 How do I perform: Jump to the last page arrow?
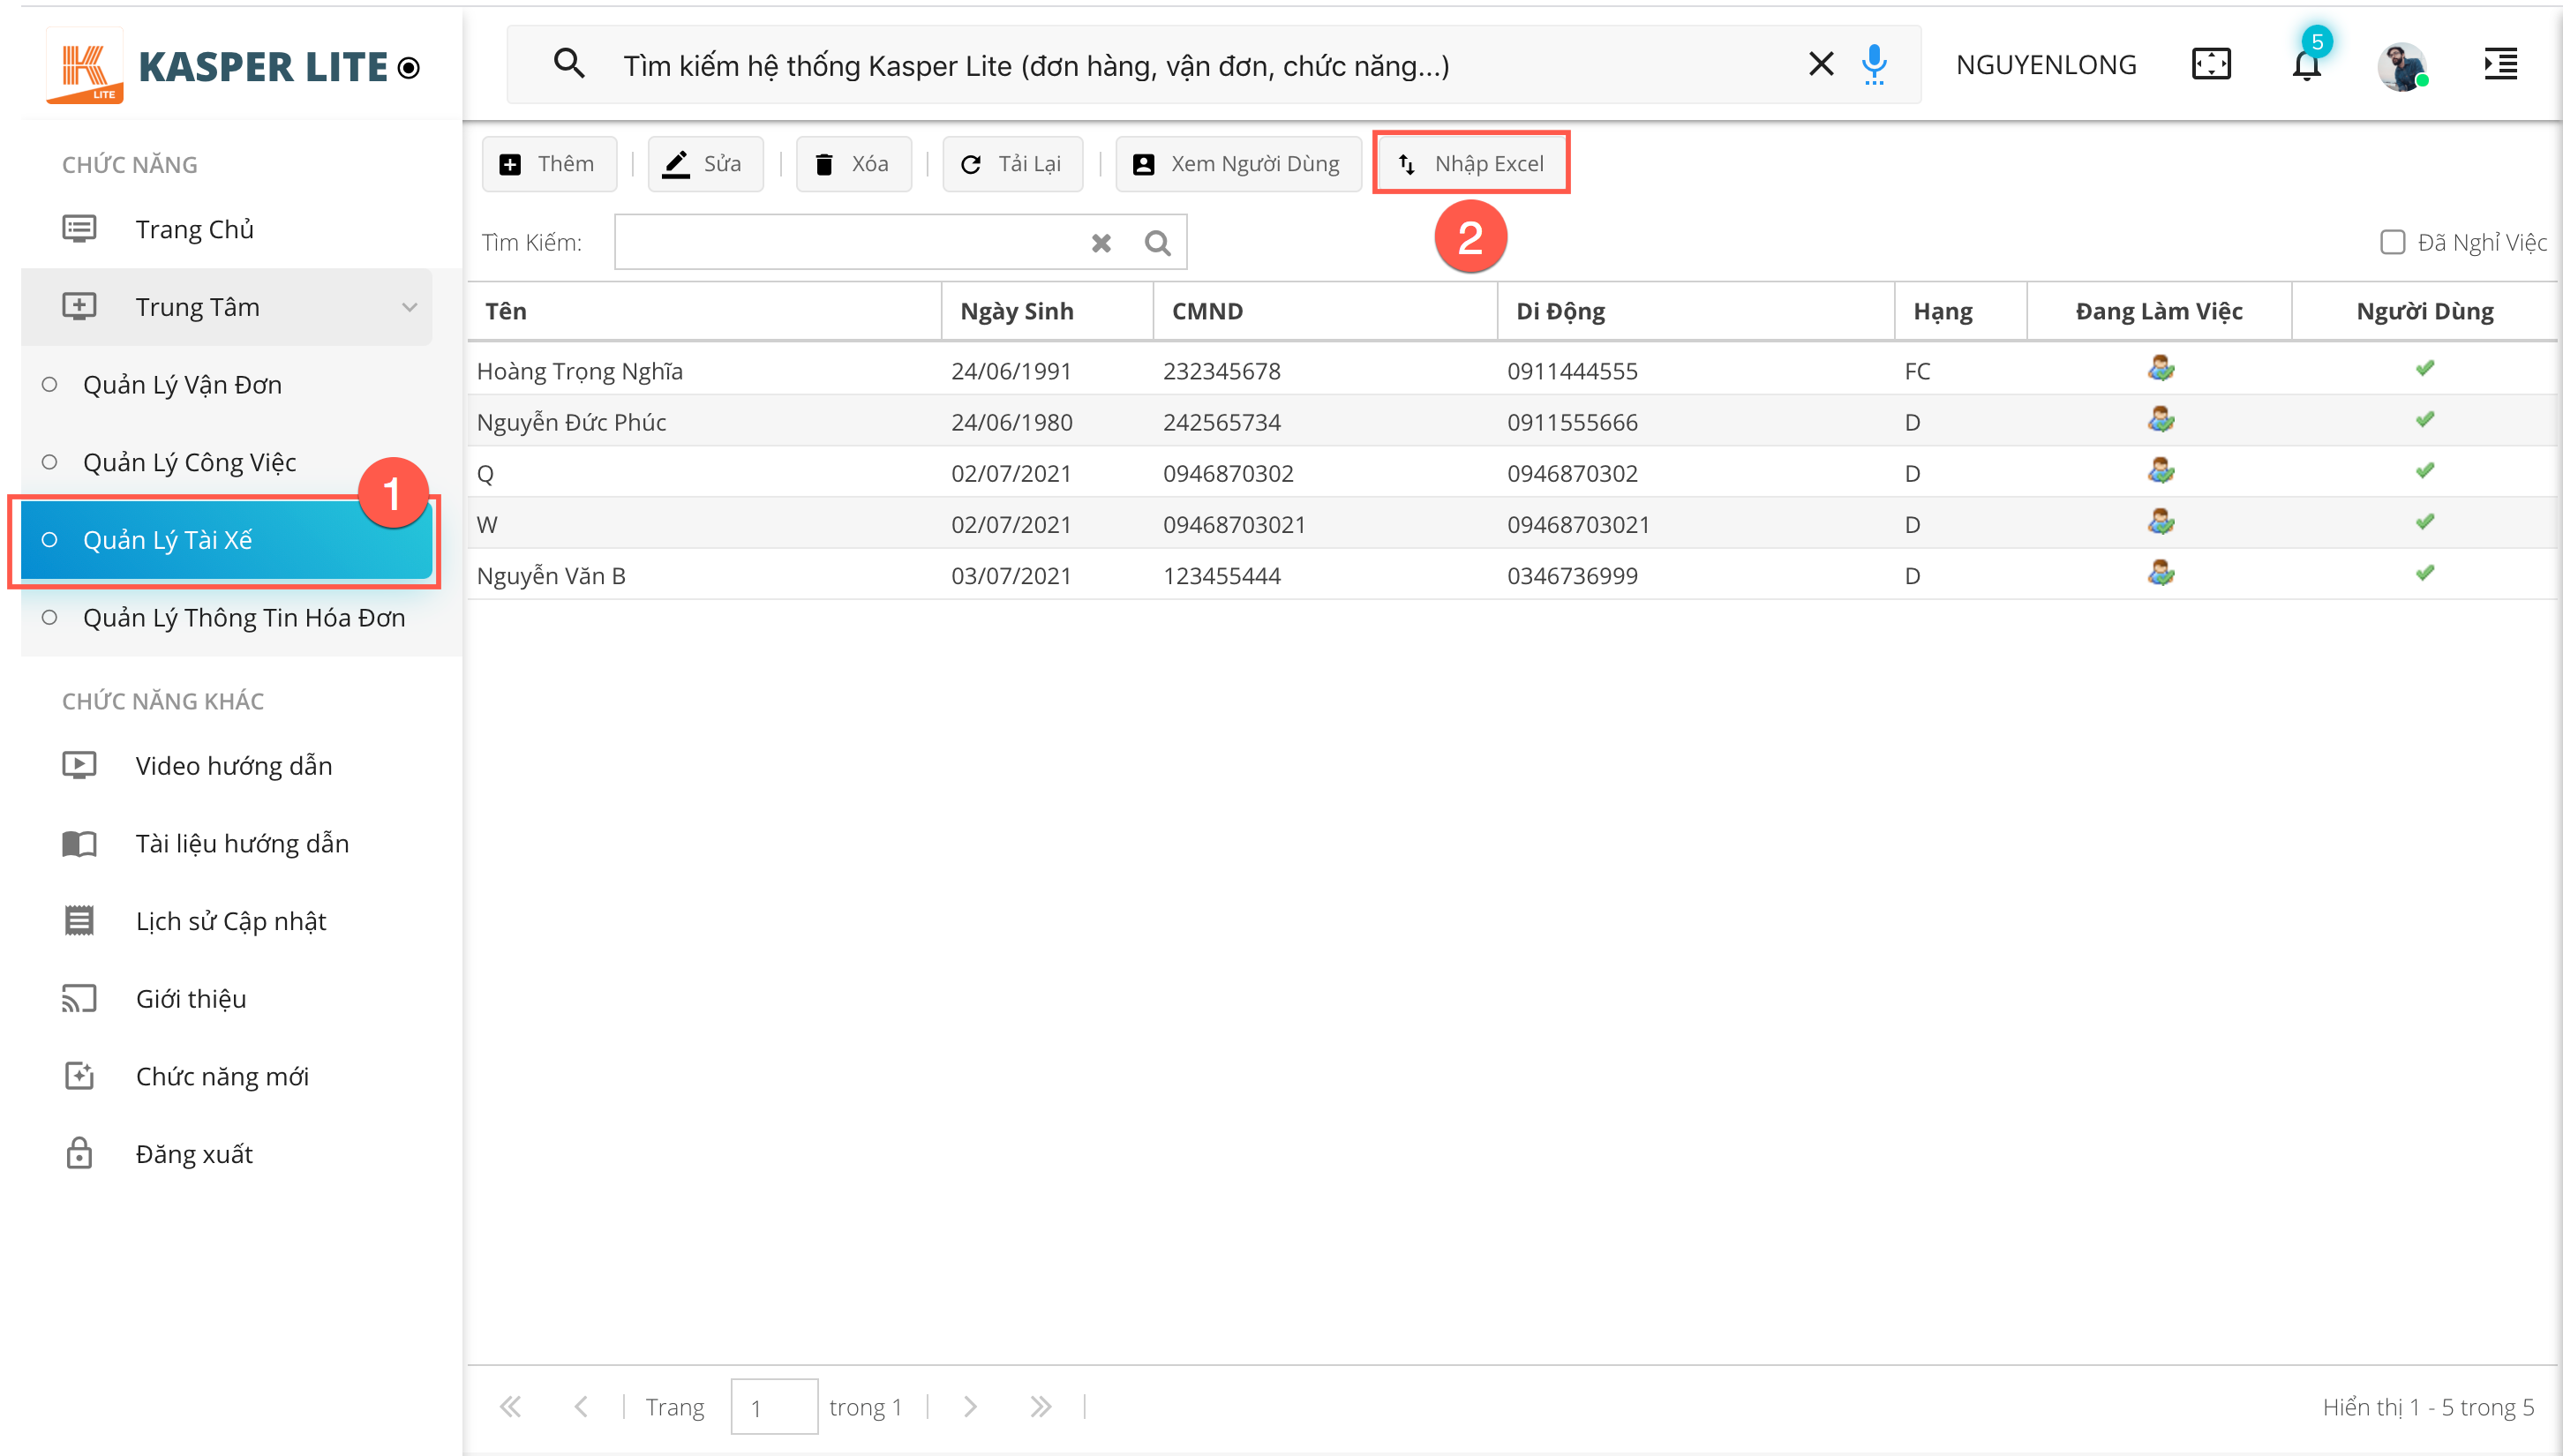click(x=1040, y=1407)
